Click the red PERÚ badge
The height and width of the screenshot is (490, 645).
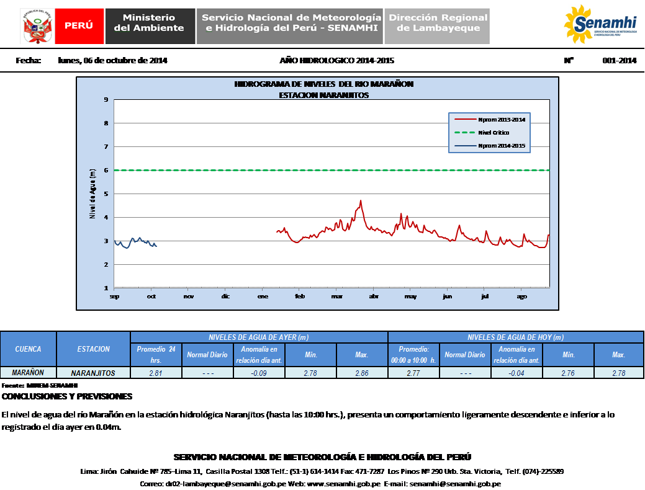[79, 26]
